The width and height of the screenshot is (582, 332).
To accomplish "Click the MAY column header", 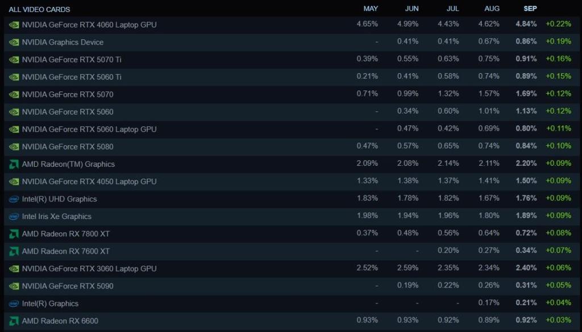I will coord(371,9).
